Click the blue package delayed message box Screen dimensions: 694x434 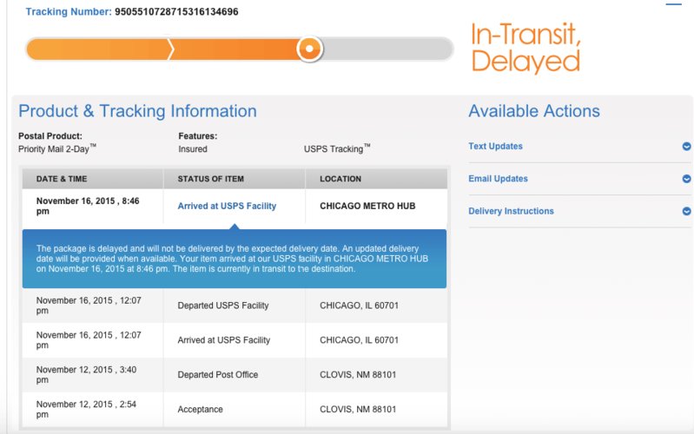[x=235, y=259]
